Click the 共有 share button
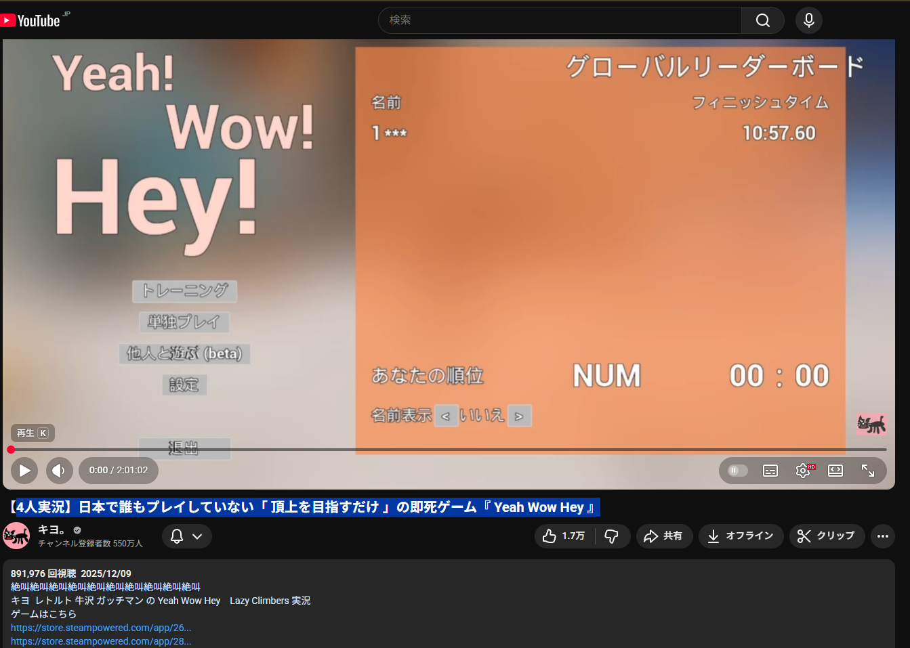The height and width of the screenshot is (648, 910). pyautogui.click(x=663, y=536)
